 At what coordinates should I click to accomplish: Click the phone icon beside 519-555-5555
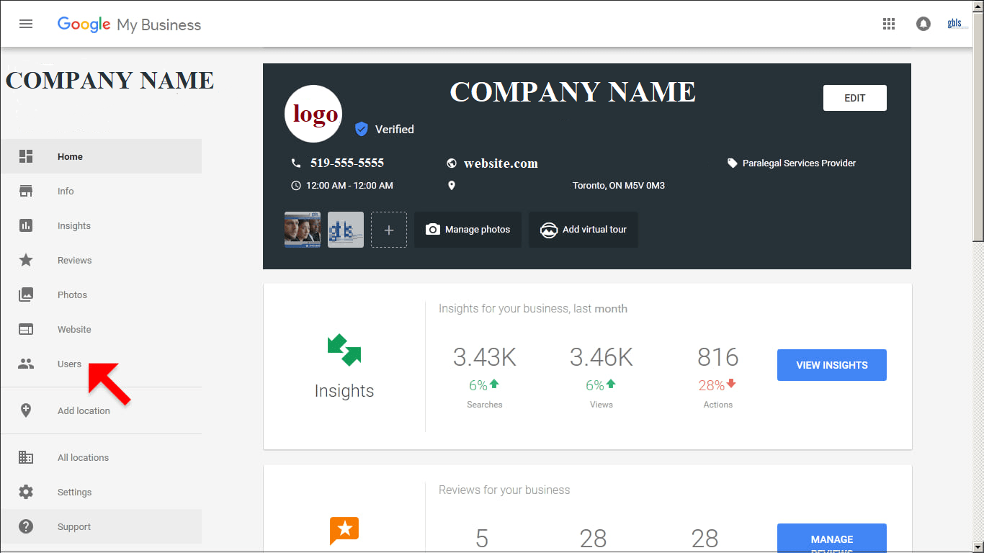click(296, 163)
